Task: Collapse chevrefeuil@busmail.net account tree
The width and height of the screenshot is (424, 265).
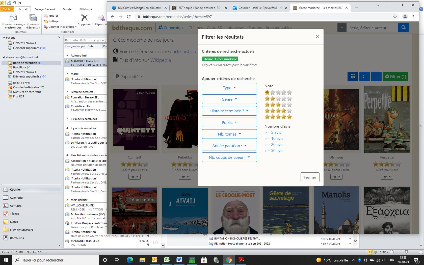Action: (x=4, y=57)
